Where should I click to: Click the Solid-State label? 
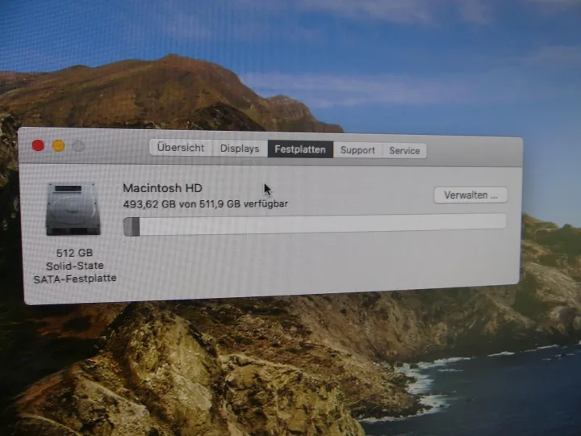point(75,266)
